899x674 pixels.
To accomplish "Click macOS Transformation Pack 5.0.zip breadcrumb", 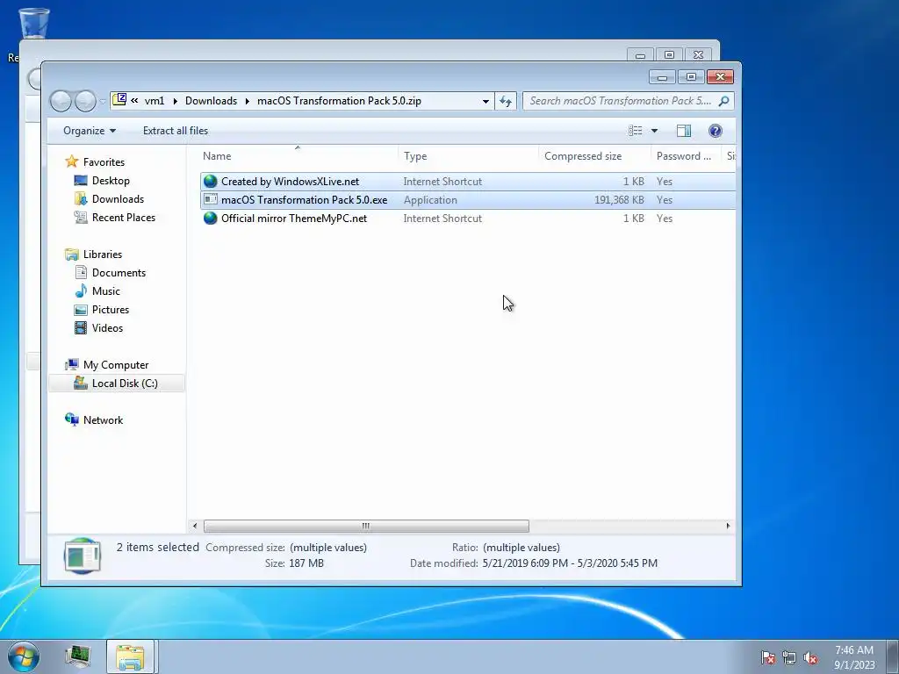I will [339, 101].
